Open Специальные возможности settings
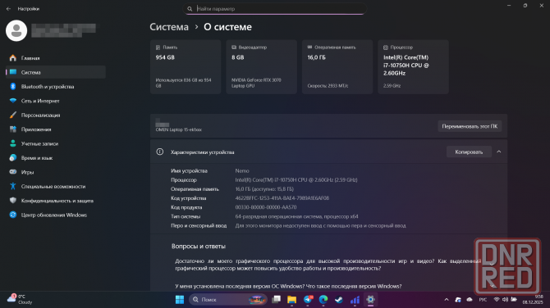The width and height of the screenshot is (550, 308). click(x=56, y=187)
